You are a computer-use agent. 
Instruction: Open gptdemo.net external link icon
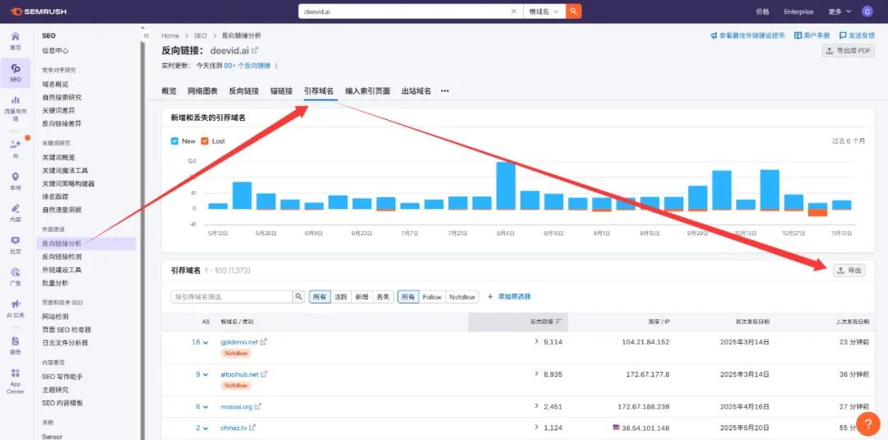pos(264,342)
